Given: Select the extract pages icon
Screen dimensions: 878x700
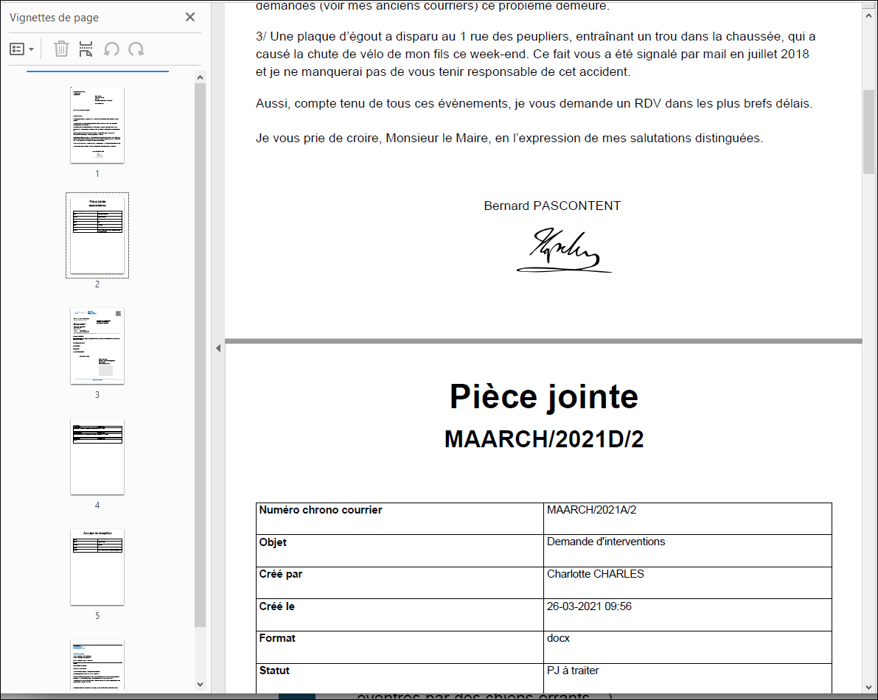Looking at the screenshot, I should 86,48.
